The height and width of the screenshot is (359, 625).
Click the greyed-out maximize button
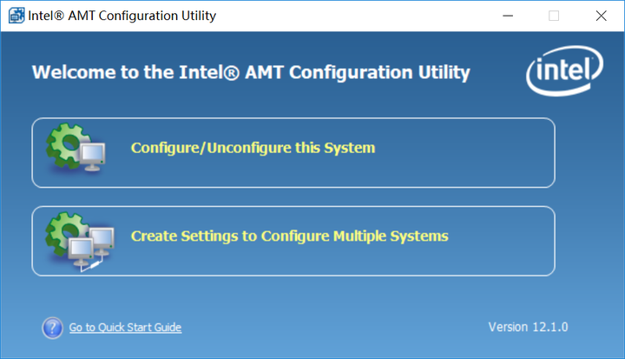[x=554, y=16]
